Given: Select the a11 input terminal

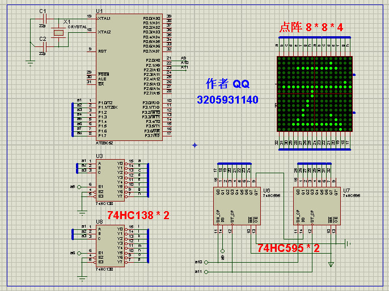Looking at the screenshot, I should 206,272.
